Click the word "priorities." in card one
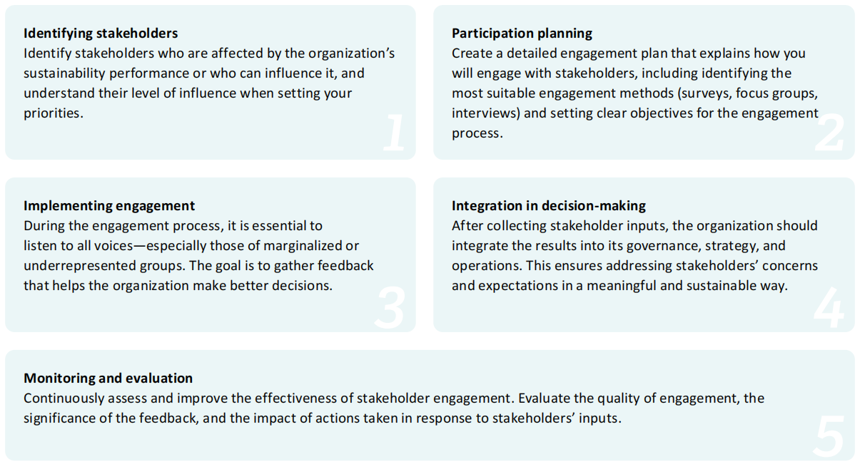The height and width of the screenshot is (464, 860). (x=54, y=113)
